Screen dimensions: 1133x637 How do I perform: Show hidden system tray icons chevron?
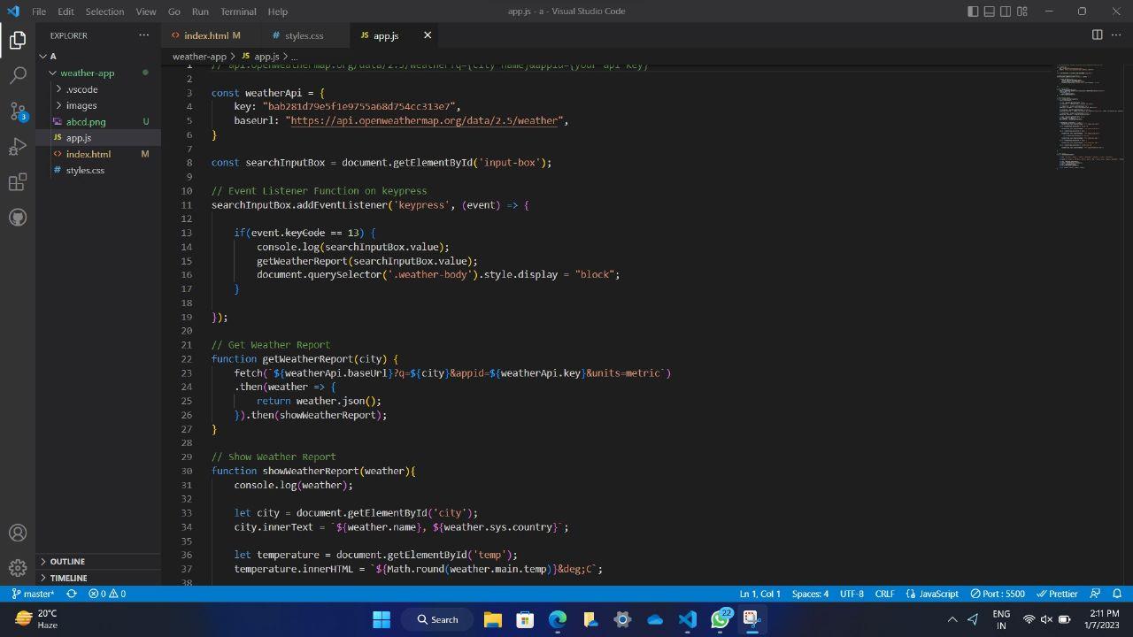click(x=952, y=619)
